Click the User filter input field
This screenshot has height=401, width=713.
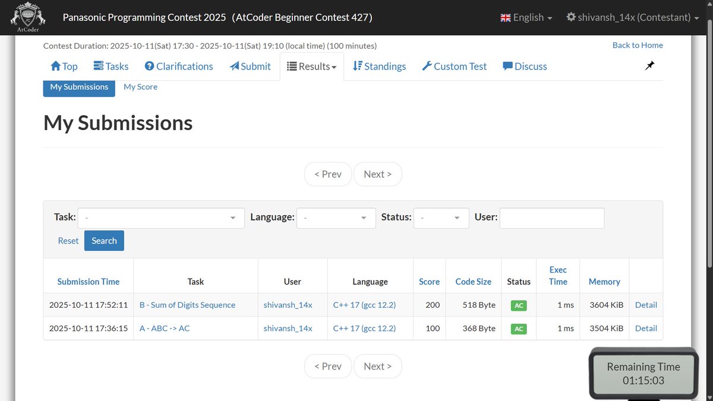tap(552, 218)
